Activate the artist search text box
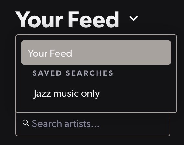This screenshot has width=184, height=145. [93, 124]
